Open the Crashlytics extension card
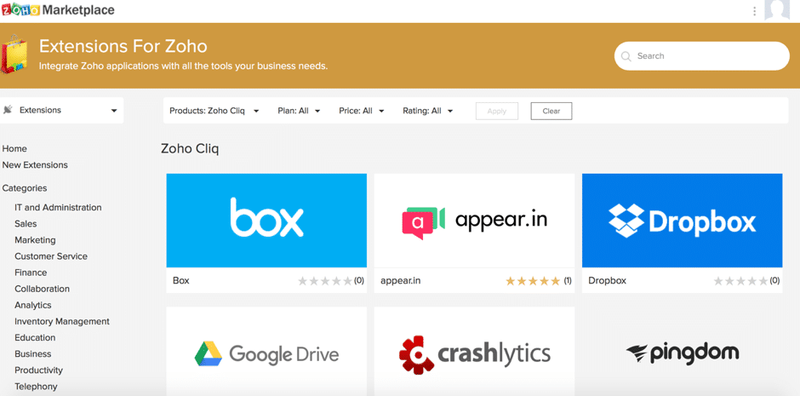800x396 pixels. tap(474, 352)
